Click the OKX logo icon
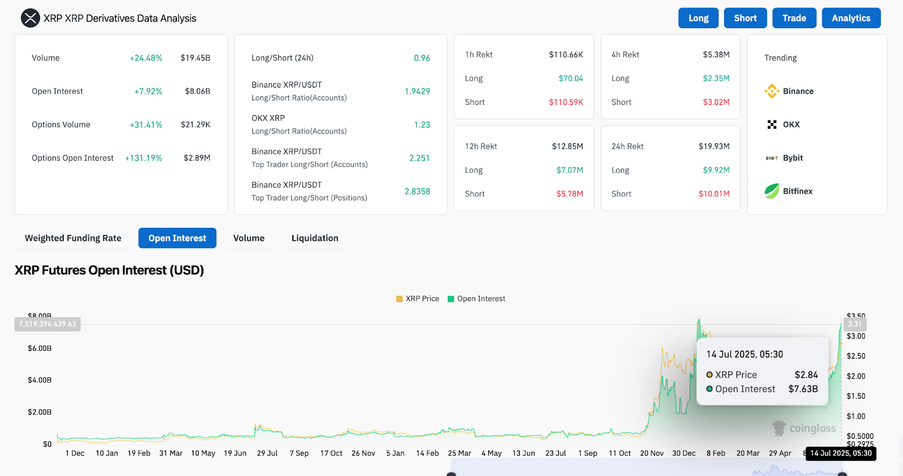The width and height of the screenshot is (903, 476). click(772, 125)
